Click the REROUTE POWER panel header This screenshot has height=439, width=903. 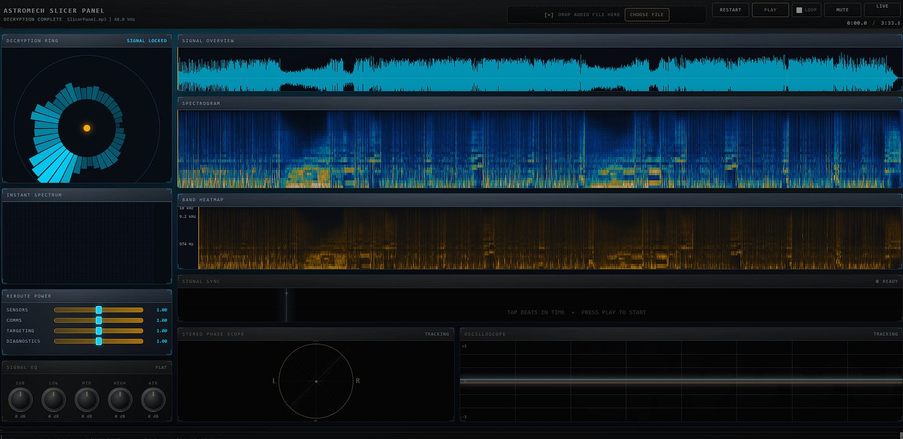[87, 296]
